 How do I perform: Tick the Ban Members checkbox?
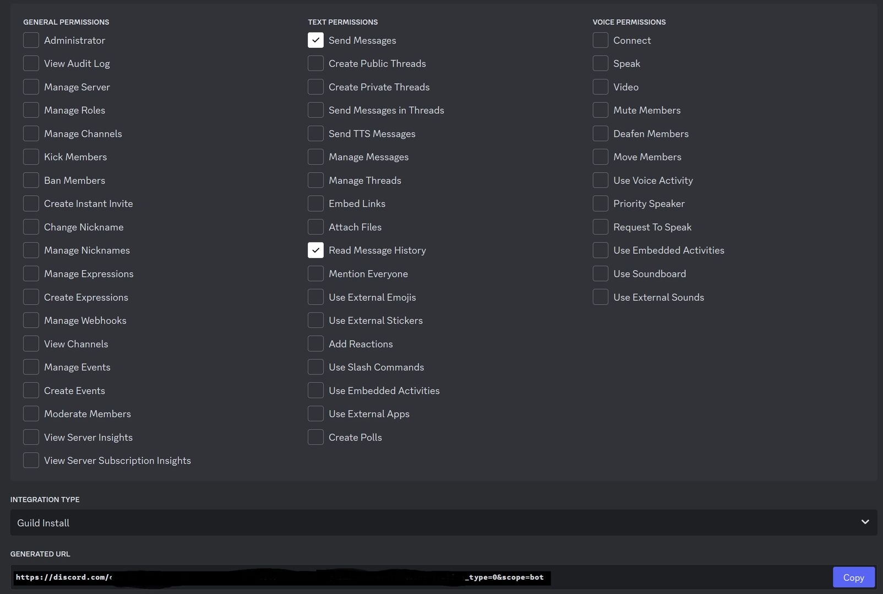point(31,180)
